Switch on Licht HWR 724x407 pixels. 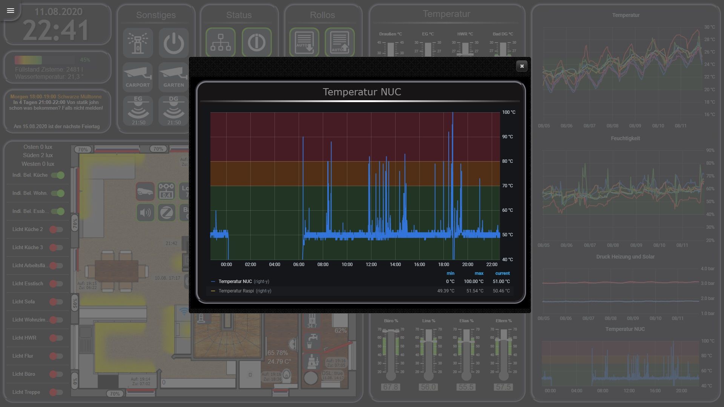[x=56, y=338]
